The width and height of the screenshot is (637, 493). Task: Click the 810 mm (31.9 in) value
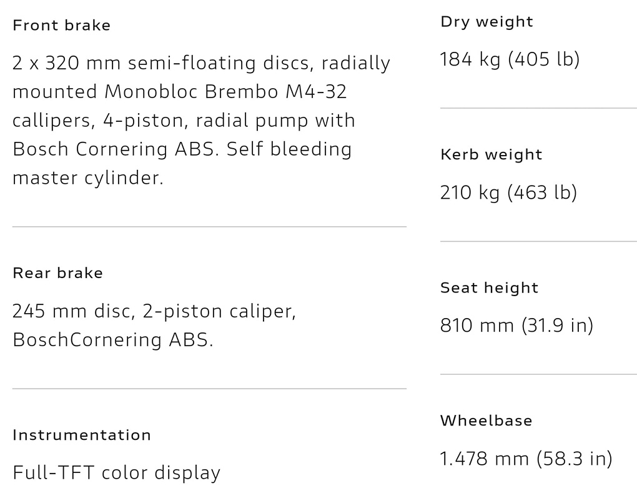point(516,326)
